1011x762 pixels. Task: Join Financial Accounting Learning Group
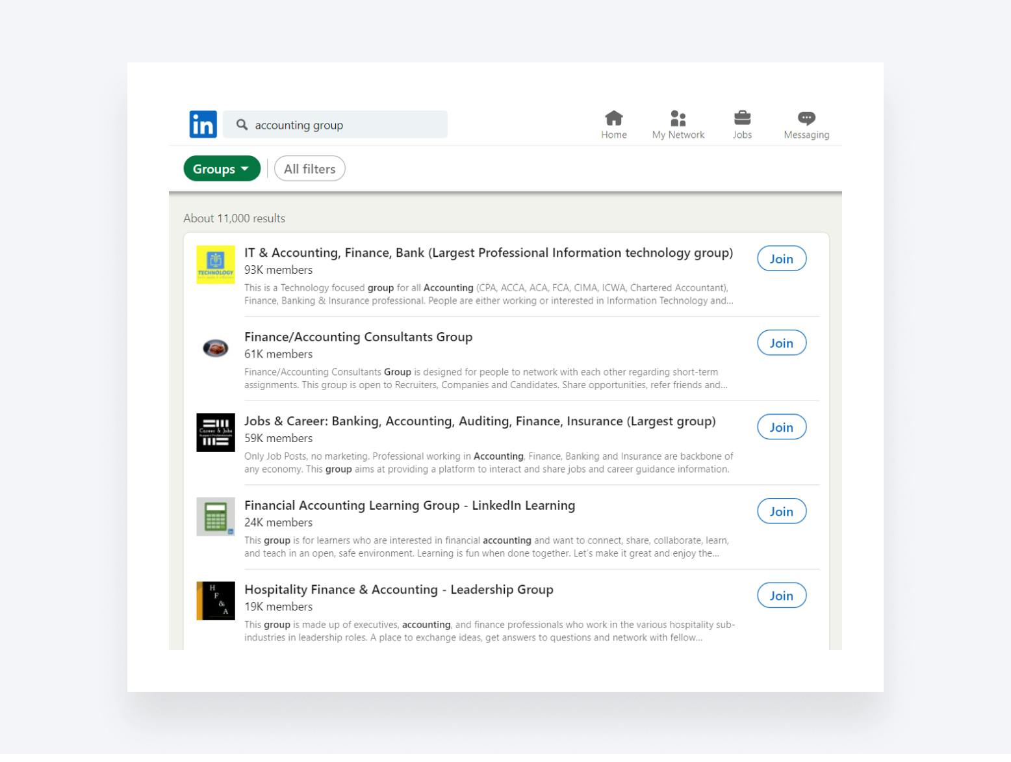pyautogui.click(x=781, y=512)
